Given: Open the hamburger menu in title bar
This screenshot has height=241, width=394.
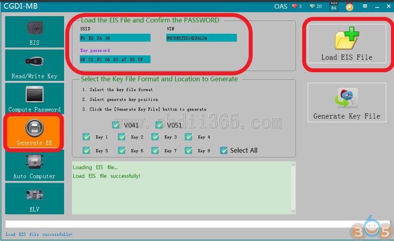Looking at the screenshot, I should (x=365, y=6).
